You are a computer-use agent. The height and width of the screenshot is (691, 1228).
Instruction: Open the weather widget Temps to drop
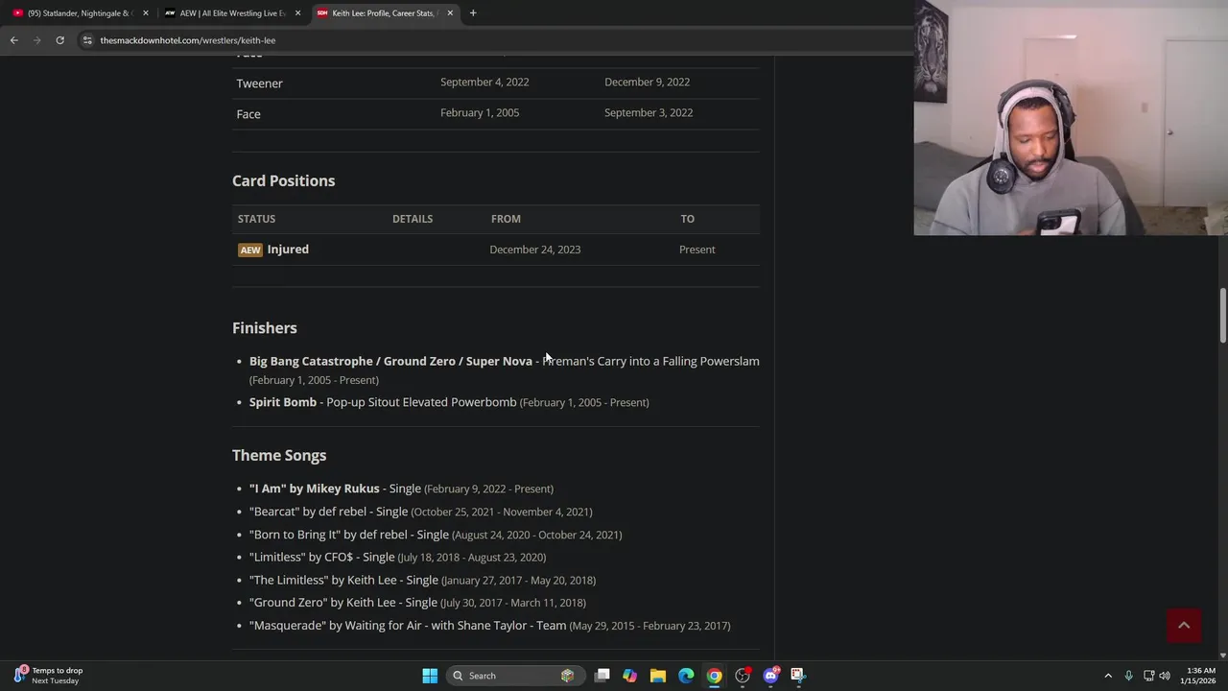[48, 676]
